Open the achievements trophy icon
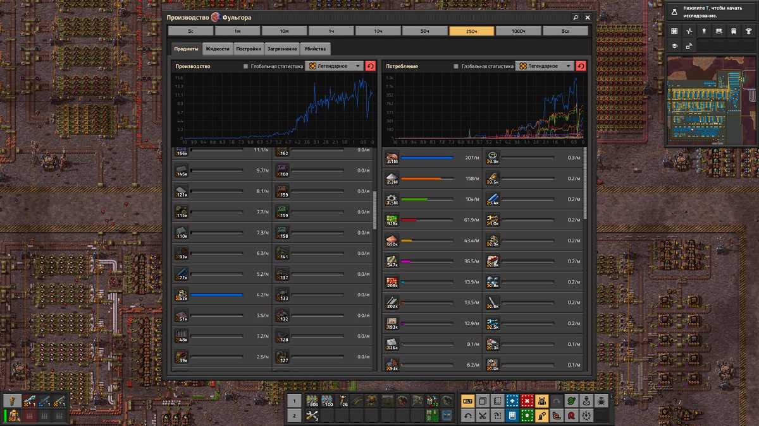759x426 pixels. (748, 31)
